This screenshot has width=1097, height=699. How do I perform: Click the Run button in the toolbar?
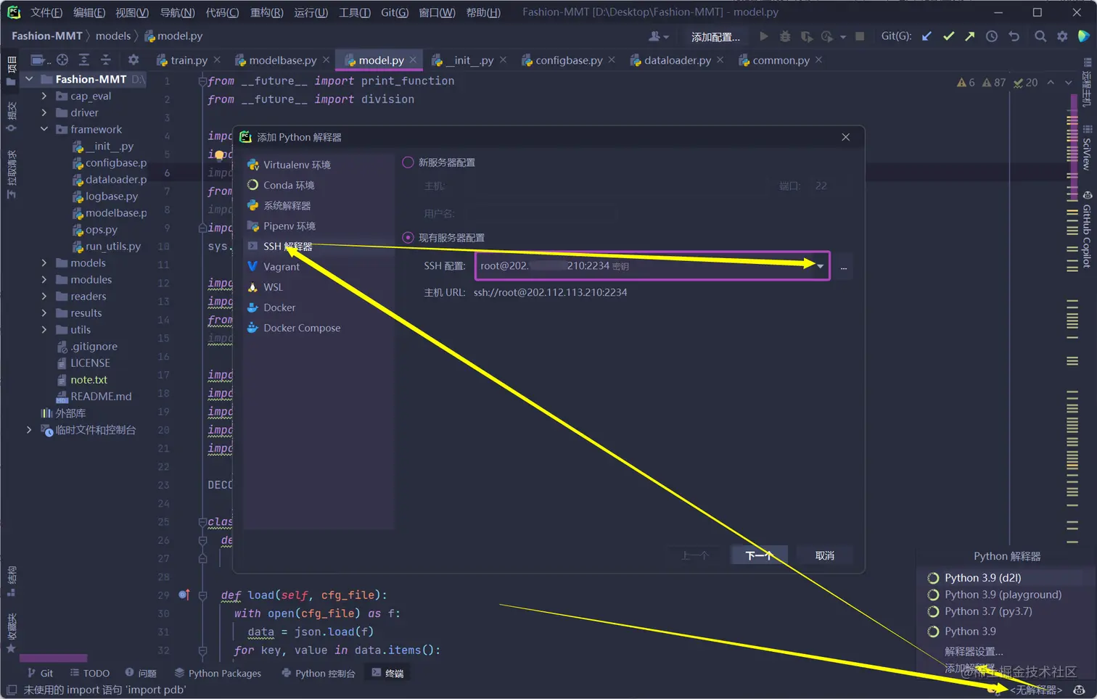(763, 36)
